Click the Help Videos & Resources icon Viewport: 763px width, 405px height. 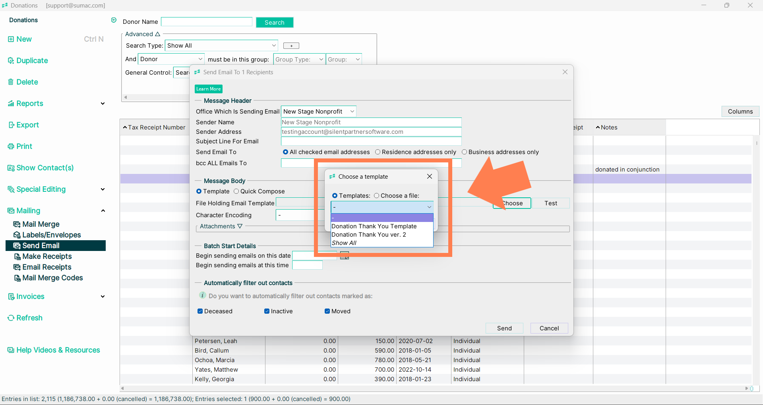(x=11, y=350)
